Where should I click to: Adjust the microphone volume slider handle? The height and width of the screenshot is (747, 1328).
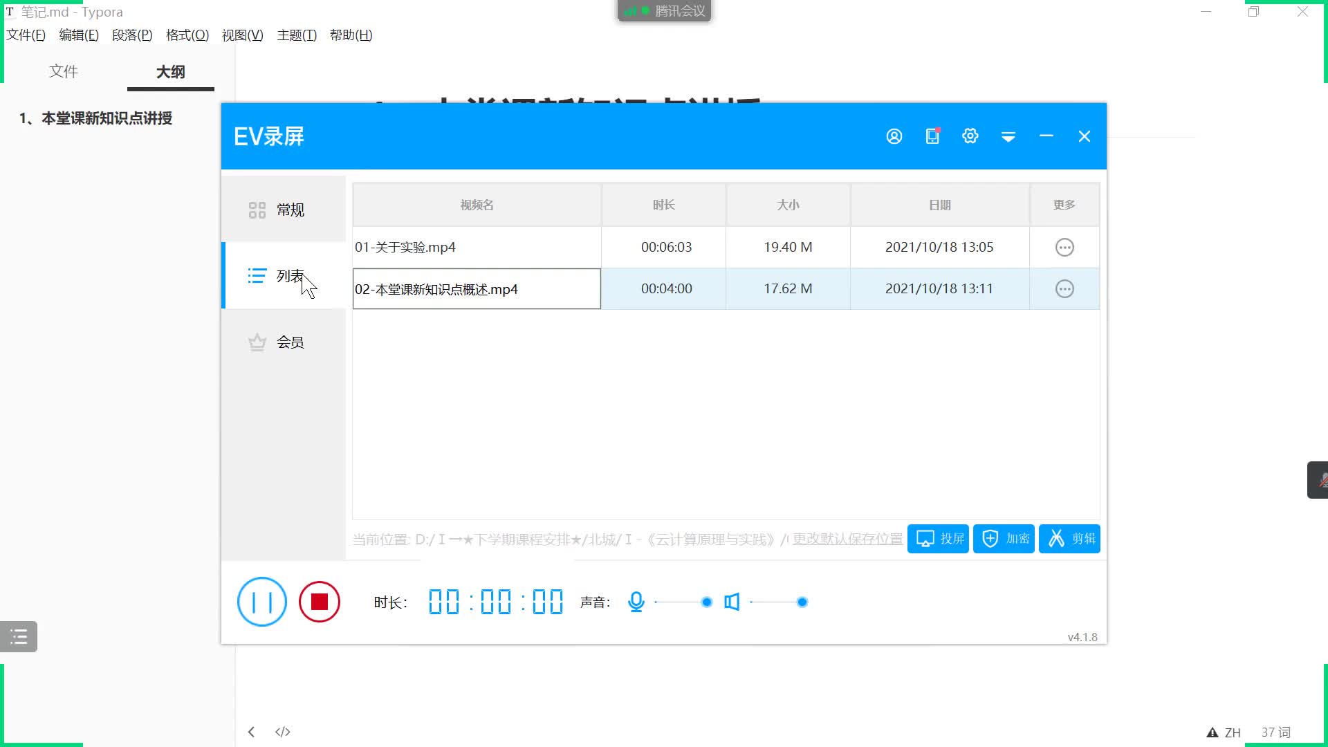click(706, 602)
